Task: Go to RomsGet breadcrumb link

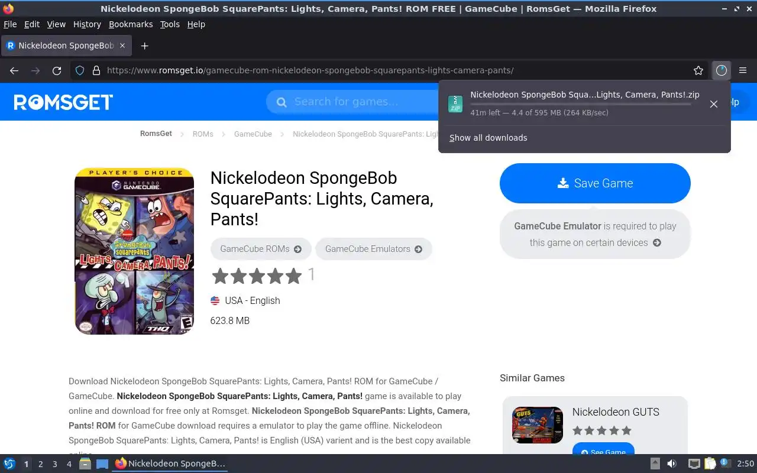Action: coord(156,134)
